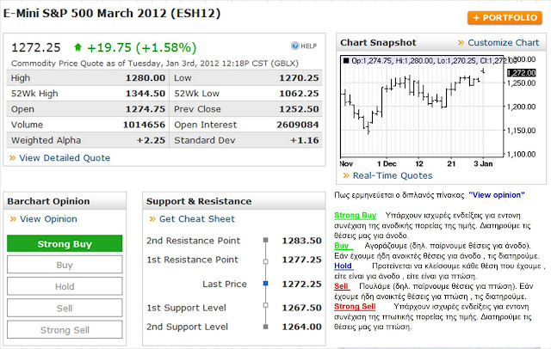The image size is (551, 349).
Task: Click the 1st Support value 1267.50
Action: pos(301,308)
